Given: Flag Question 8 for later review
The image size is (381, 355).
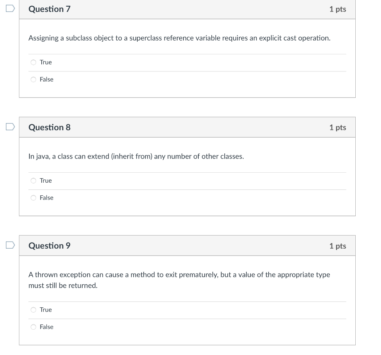Looking at the screenshot, I should (10, 127).
